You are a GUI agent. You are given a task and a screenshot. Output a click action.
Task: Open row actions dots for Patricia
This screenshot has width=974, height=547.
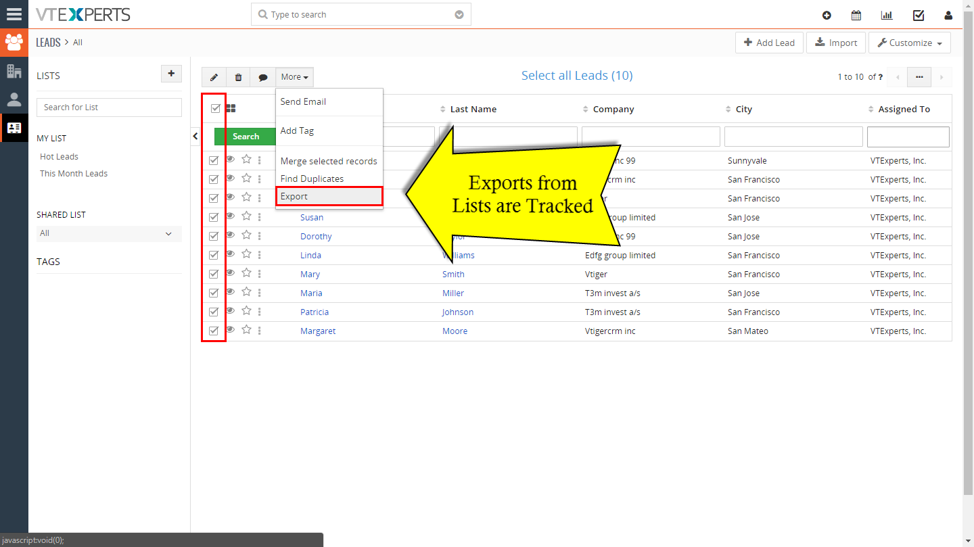click(259, 312)
